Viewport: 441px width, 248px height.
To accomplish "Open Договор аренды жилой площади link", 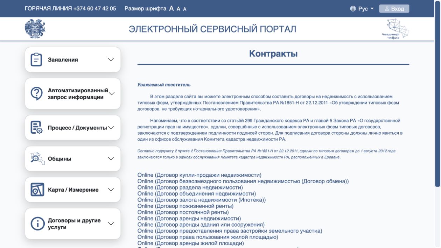I will click(x=190, y=243).
